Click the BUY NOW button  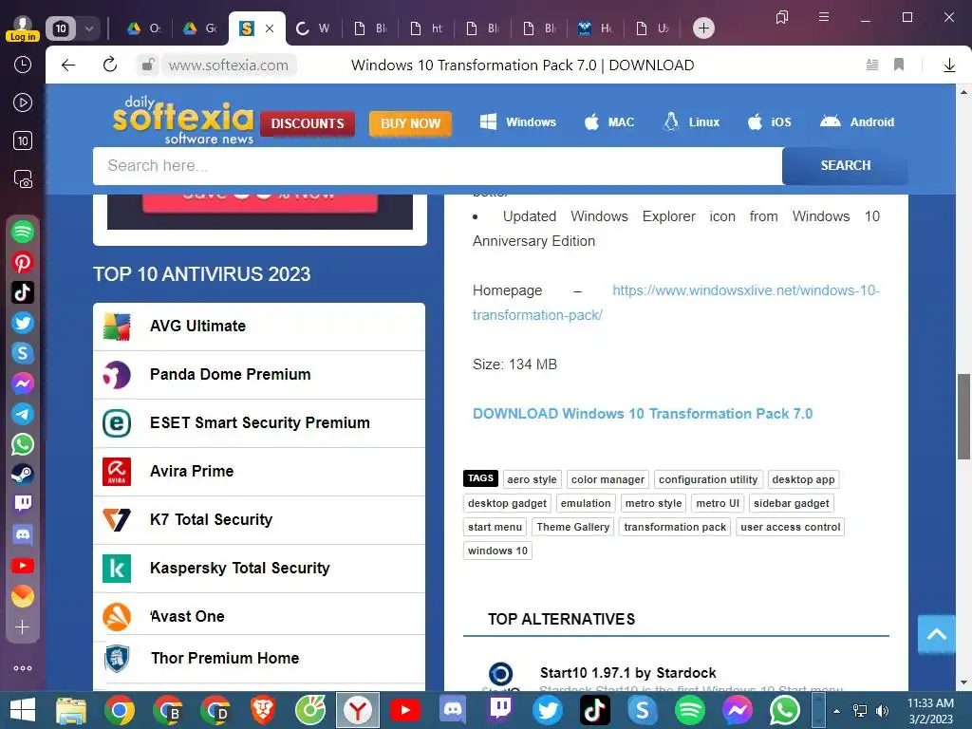[410, 123]
